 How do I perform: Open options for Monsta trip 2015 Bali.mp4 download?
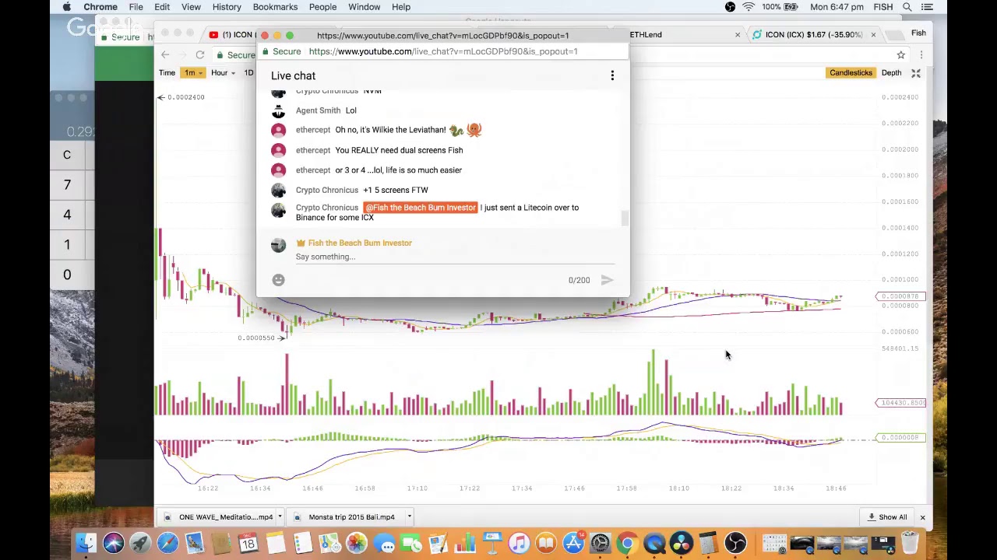pyautogui.click(x=409, y=516)
